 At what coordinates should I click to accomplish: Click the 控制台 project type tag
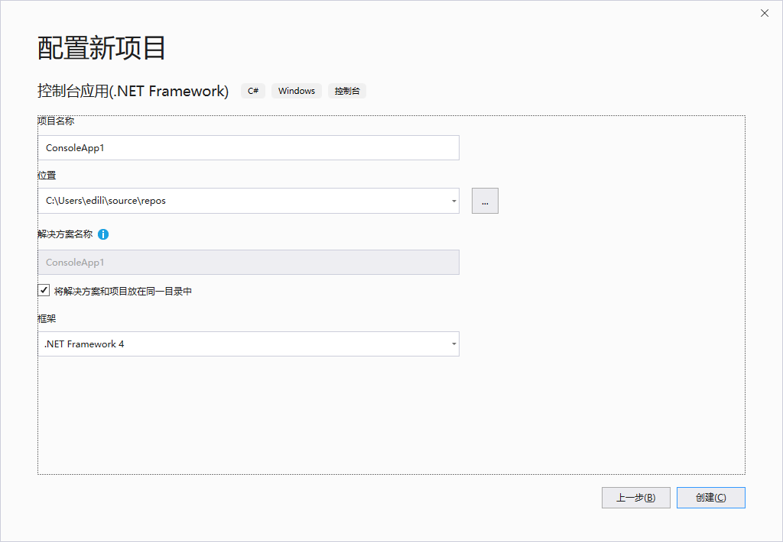347,91
